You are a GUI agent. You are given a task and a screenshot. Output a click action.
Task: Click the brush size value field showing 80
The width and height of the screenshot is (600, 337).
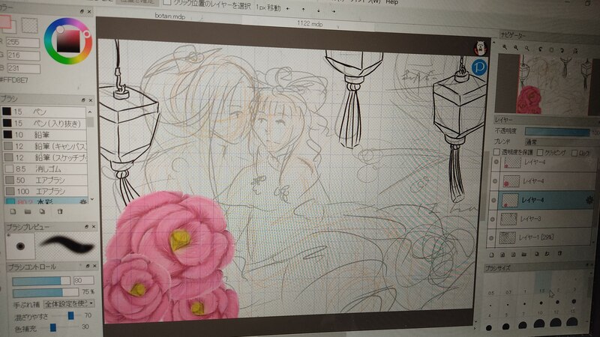83,280
